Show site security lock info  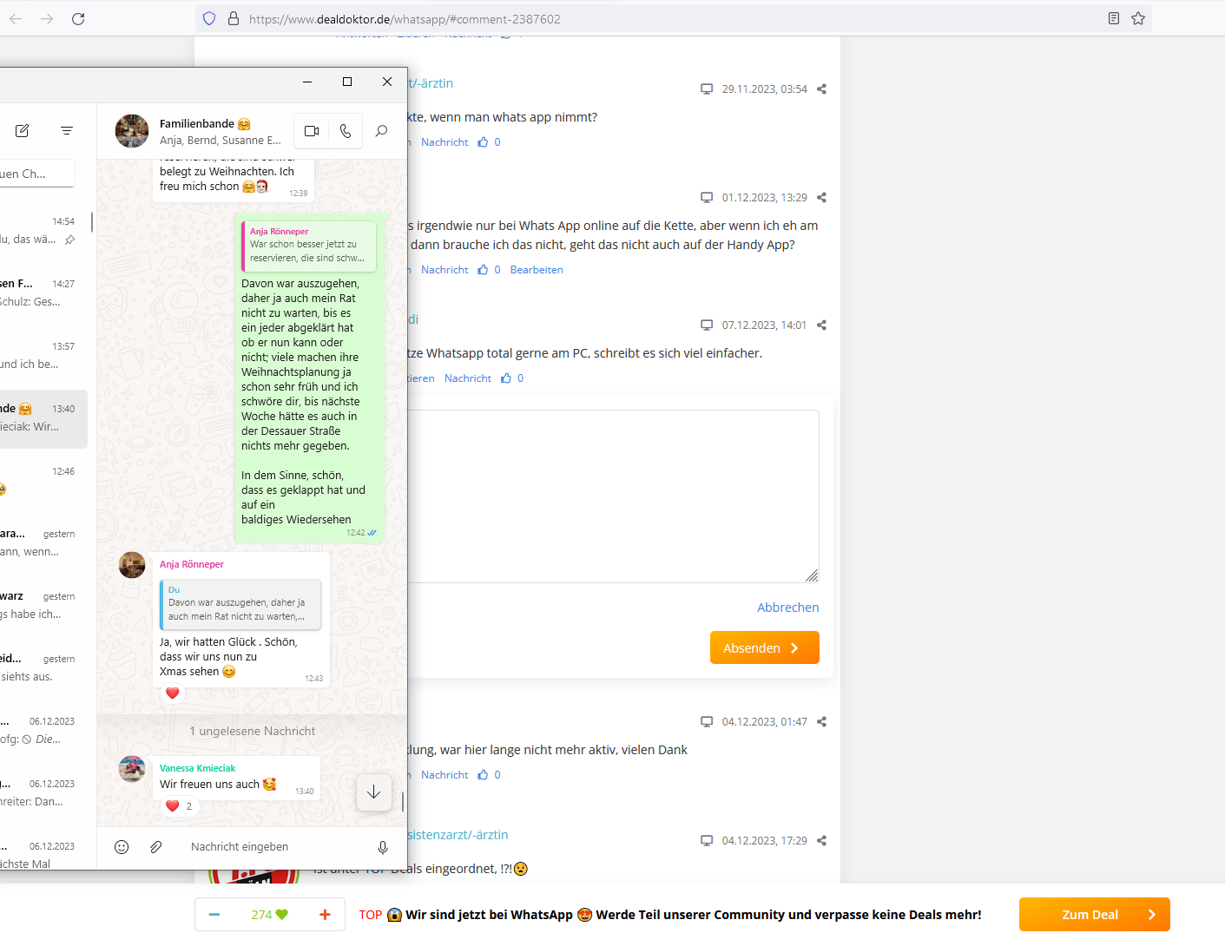234,18
